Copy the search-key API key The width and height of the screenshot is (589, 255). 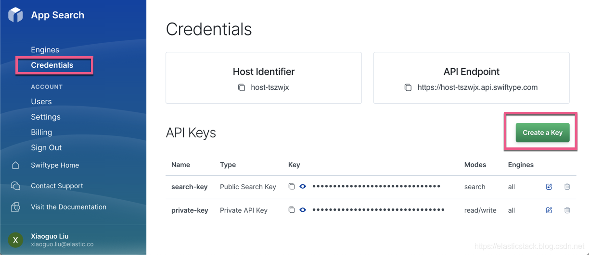tap(292, 186)
